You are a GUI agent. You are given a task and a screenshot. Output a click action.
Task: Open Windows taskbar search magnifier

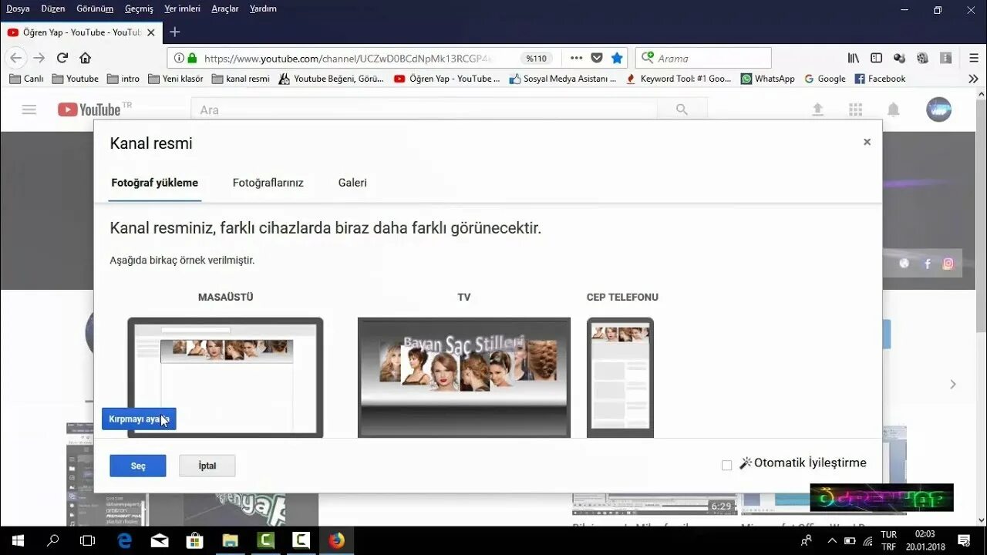click(52, 540)
